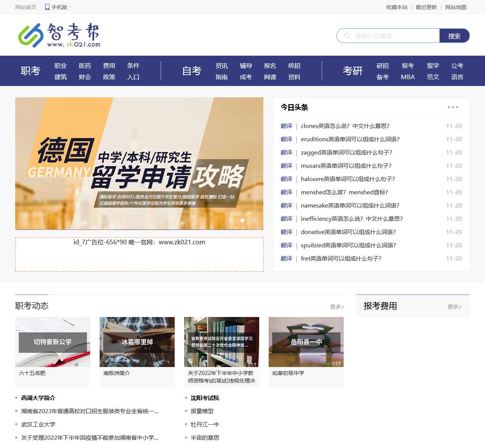Expand the 手机版 dropdown chevron

point(70,6)
